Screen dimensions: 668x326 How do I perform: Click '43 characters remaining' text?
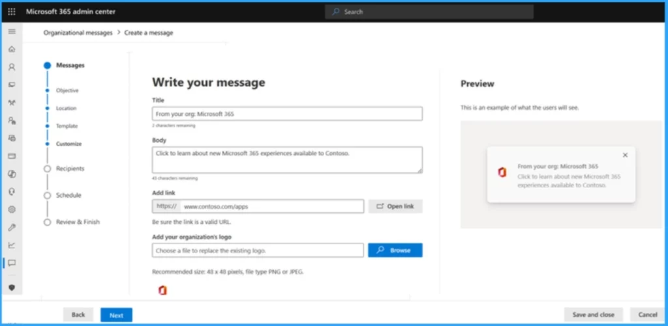(175, 178)
